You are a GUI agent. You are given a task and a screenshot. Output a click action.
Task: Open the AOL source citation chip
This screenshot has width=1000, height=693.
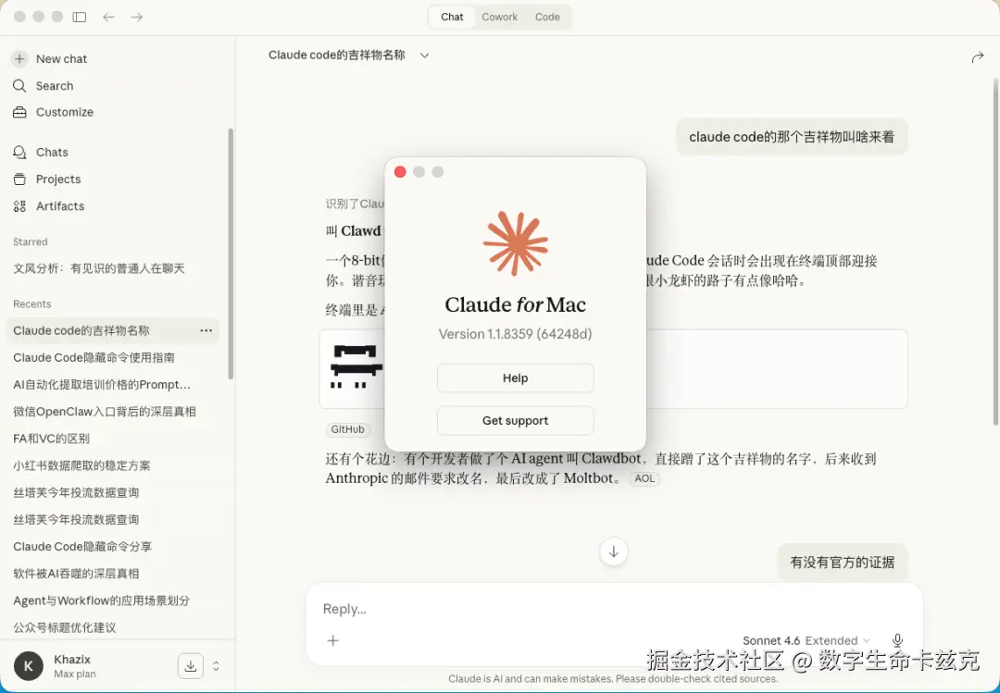[x=644, y=478]
